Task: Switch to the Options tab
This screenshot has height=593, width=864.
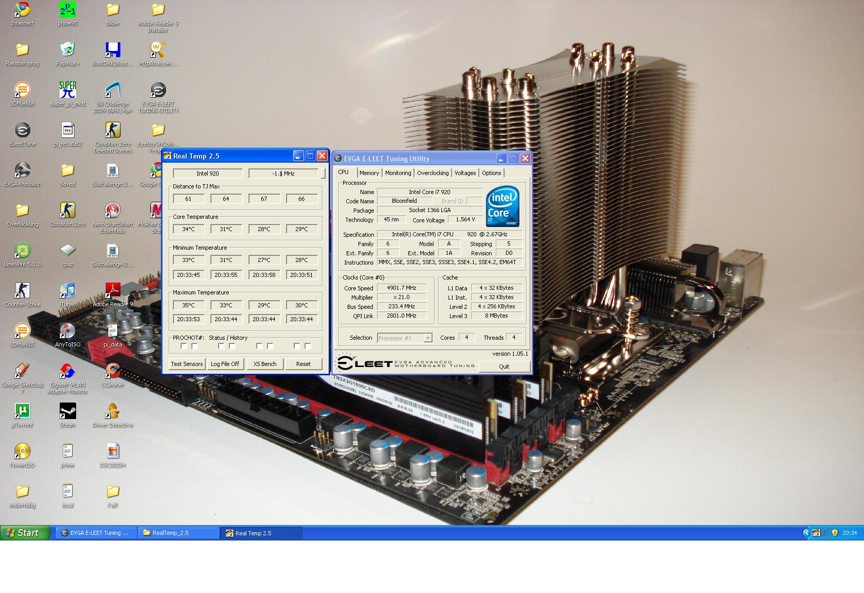Action: (491, 173)
